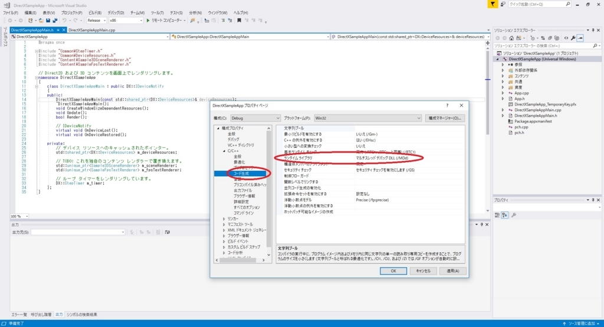
Task: Click the help question mark in the dialog
Action: [x=447, y=105]
